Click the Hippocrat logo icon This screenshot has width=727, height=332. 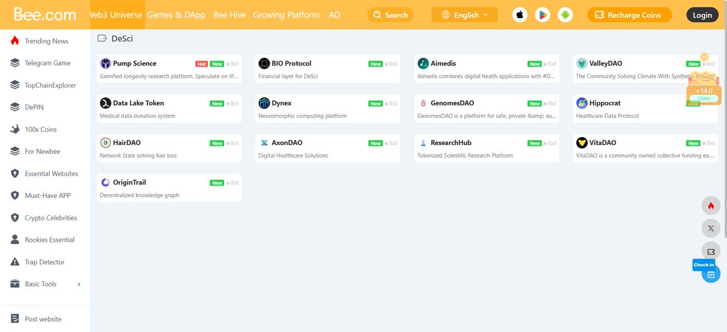582,103
